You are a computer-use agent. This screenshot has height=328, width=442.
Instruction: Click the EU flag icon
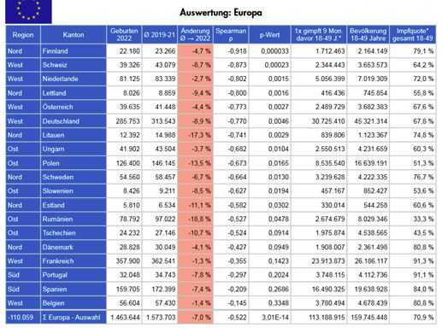(28, 11)
